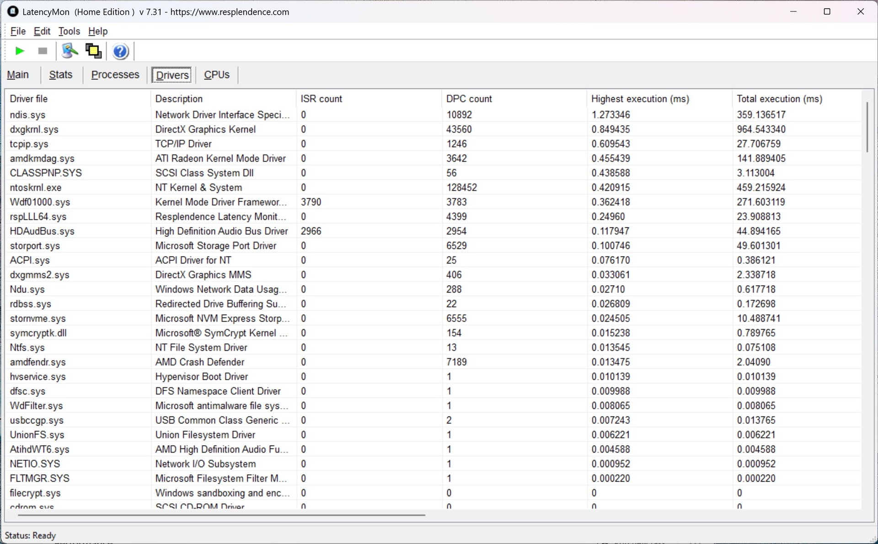Viewport: 878px width, 544px height.
Task: Sort by the Highest execution (ms) column header
Action: pyautogui.click(x=640, y=99)
